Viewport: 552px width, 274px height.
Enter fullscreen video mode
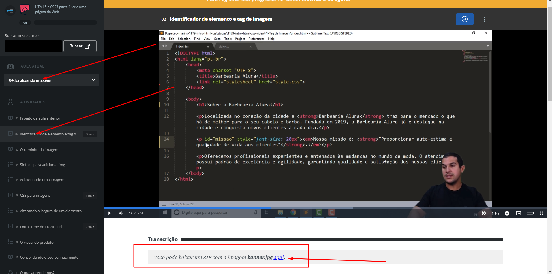[x=542, y=213]
